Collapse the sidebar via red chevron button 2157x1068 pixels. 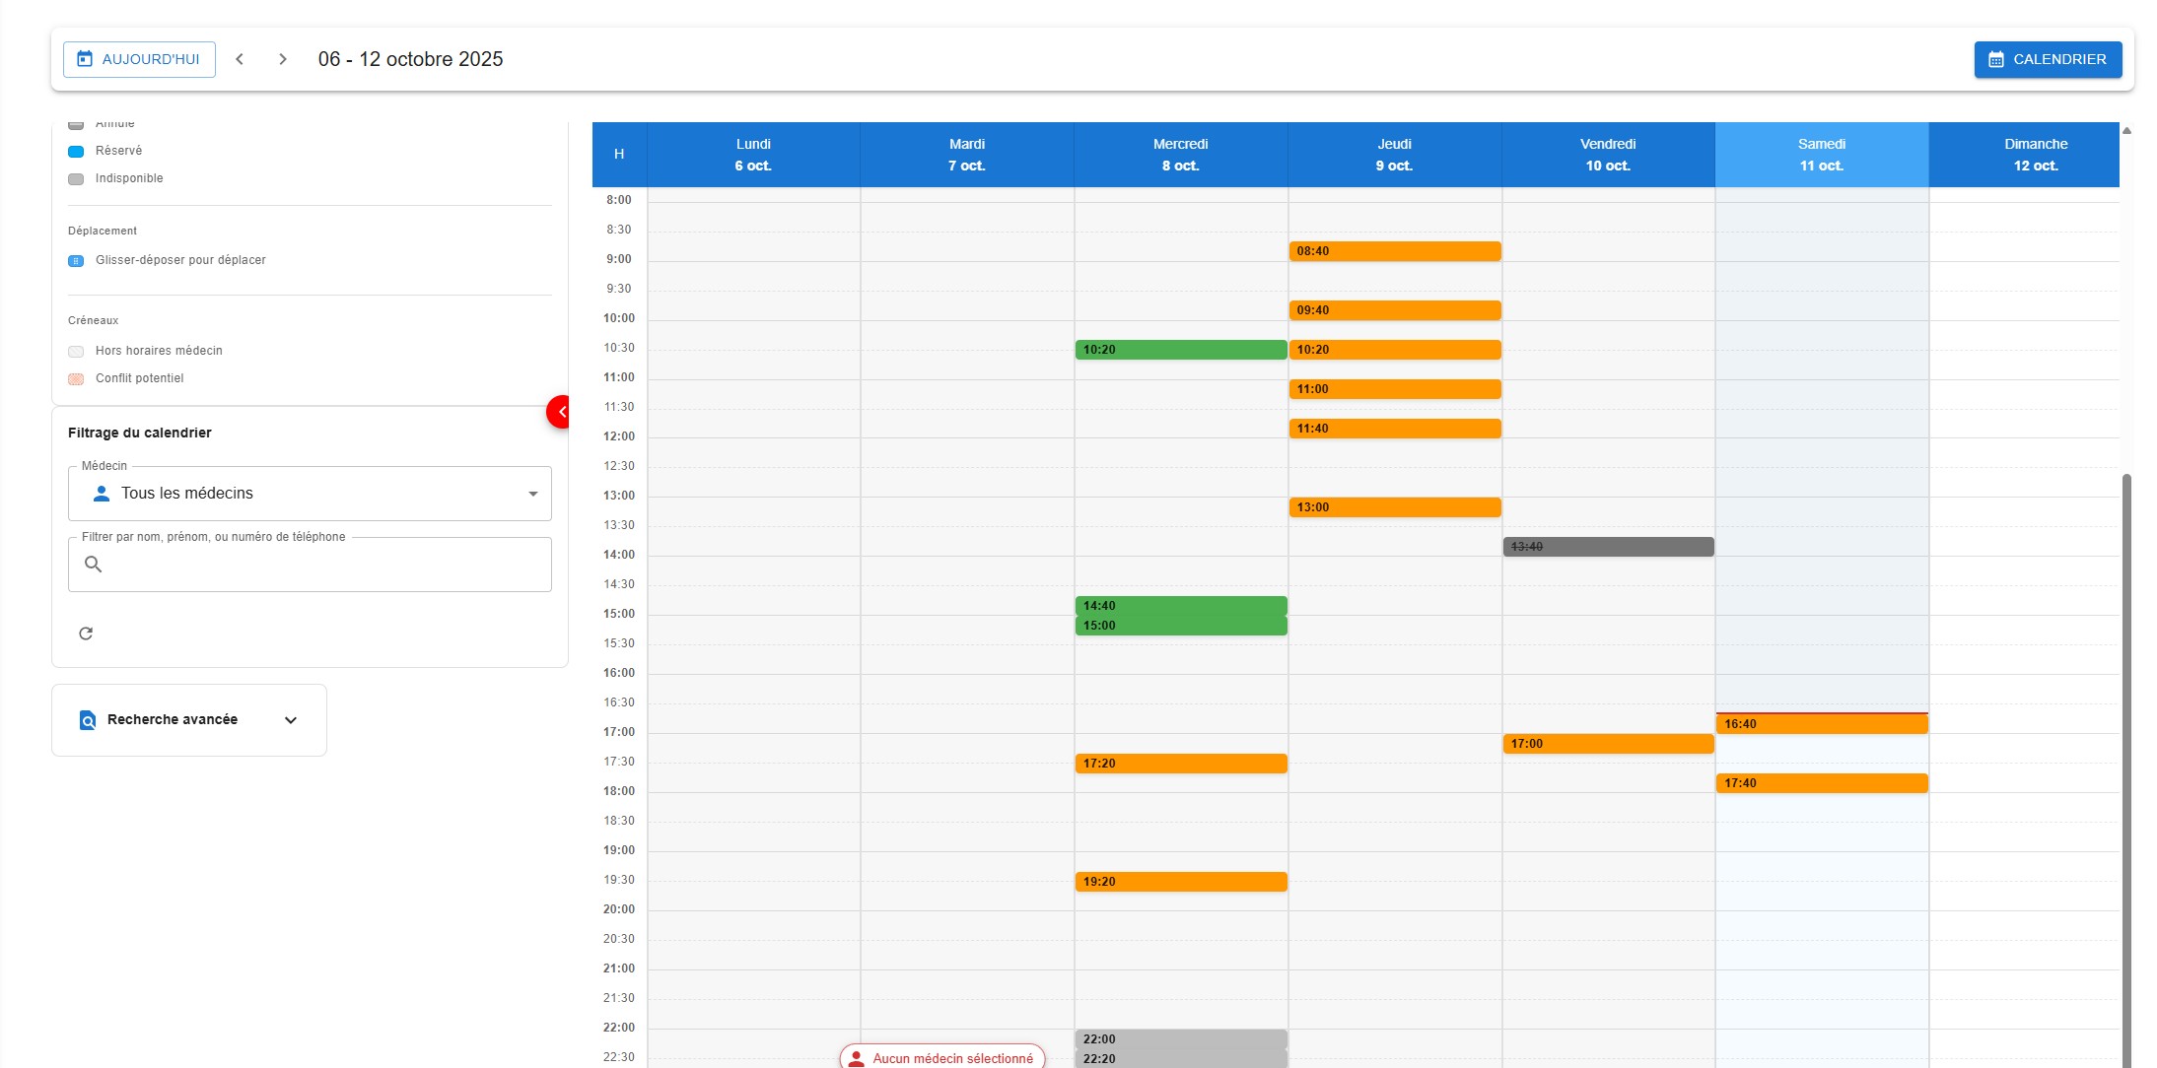tap(560, 412)
